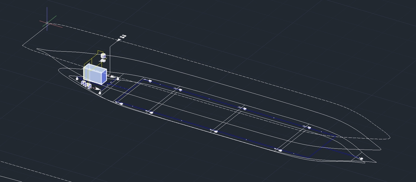Select the last lower-pipeline valve before the bow
The width and height of the screenshot is (416, 182).
(280, 150)
